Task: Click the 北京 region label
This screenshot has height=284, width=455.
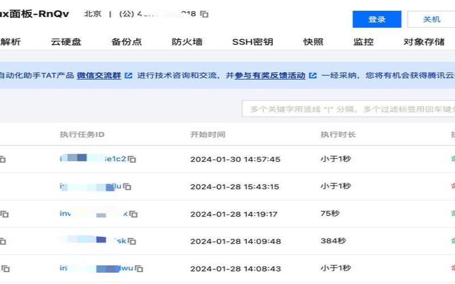Action: 93,14
